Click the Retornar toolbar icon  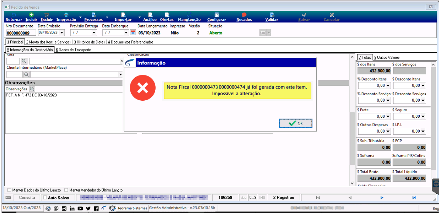coord(14,15)
